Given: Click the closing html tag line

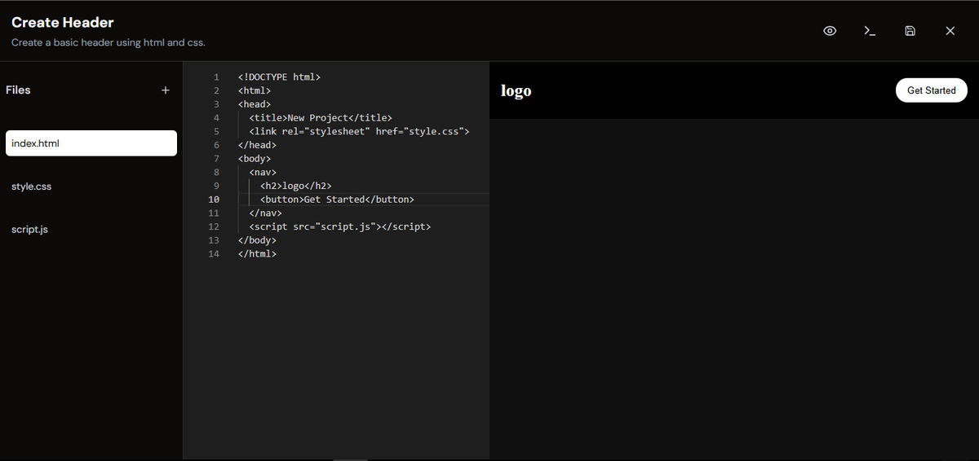Looking at the screenshot, I should pos(257,254).
